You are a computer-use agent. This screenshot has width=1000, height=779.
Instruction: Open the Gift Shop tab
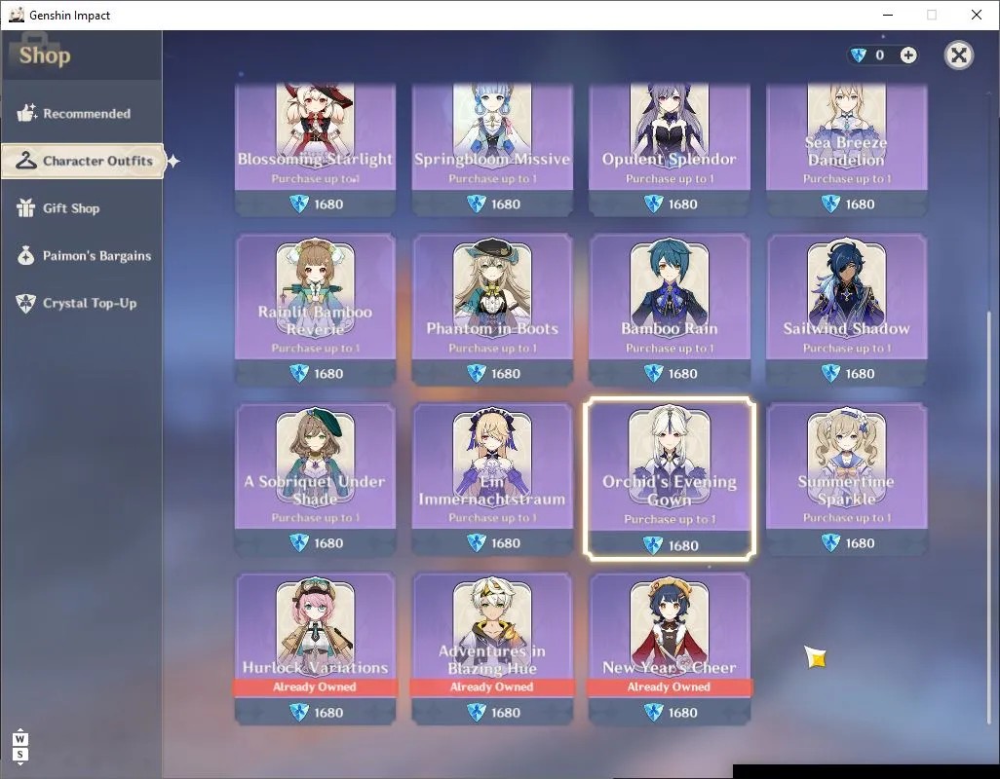coord(82,208)
